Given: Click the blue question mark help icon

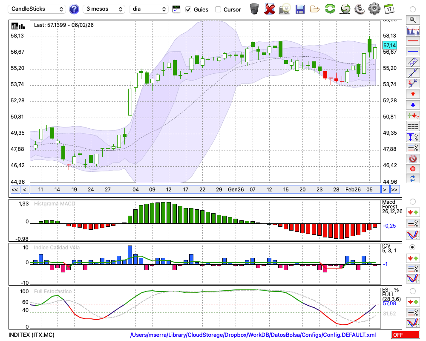Looking at the screenshot, I should [x=74, y=9].
